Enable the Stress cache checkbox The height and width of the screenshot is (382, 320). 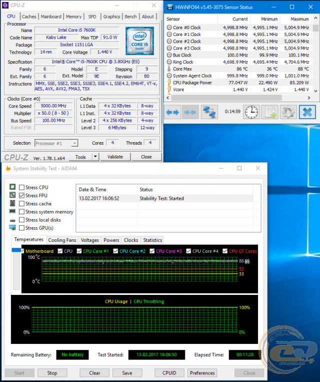pos(21,204)
